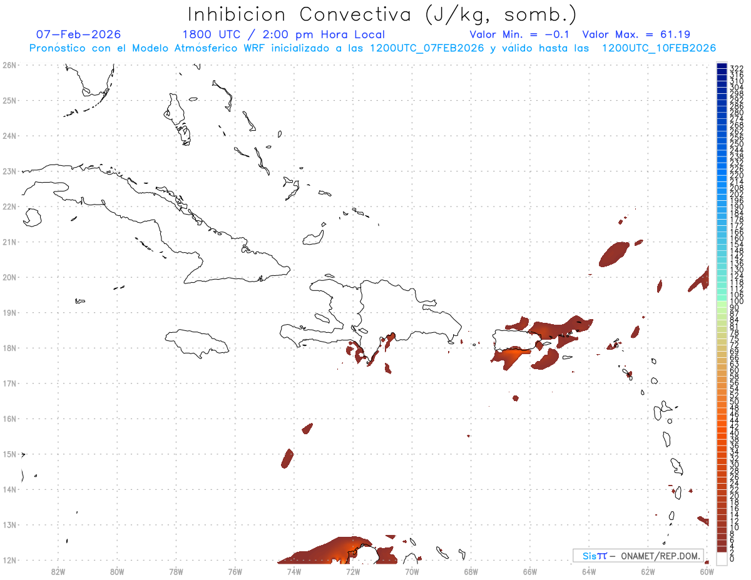Click the 'Valor Min. = -0.1' readout
Viewport: 751px width, 580px height.
coord(520,34)
